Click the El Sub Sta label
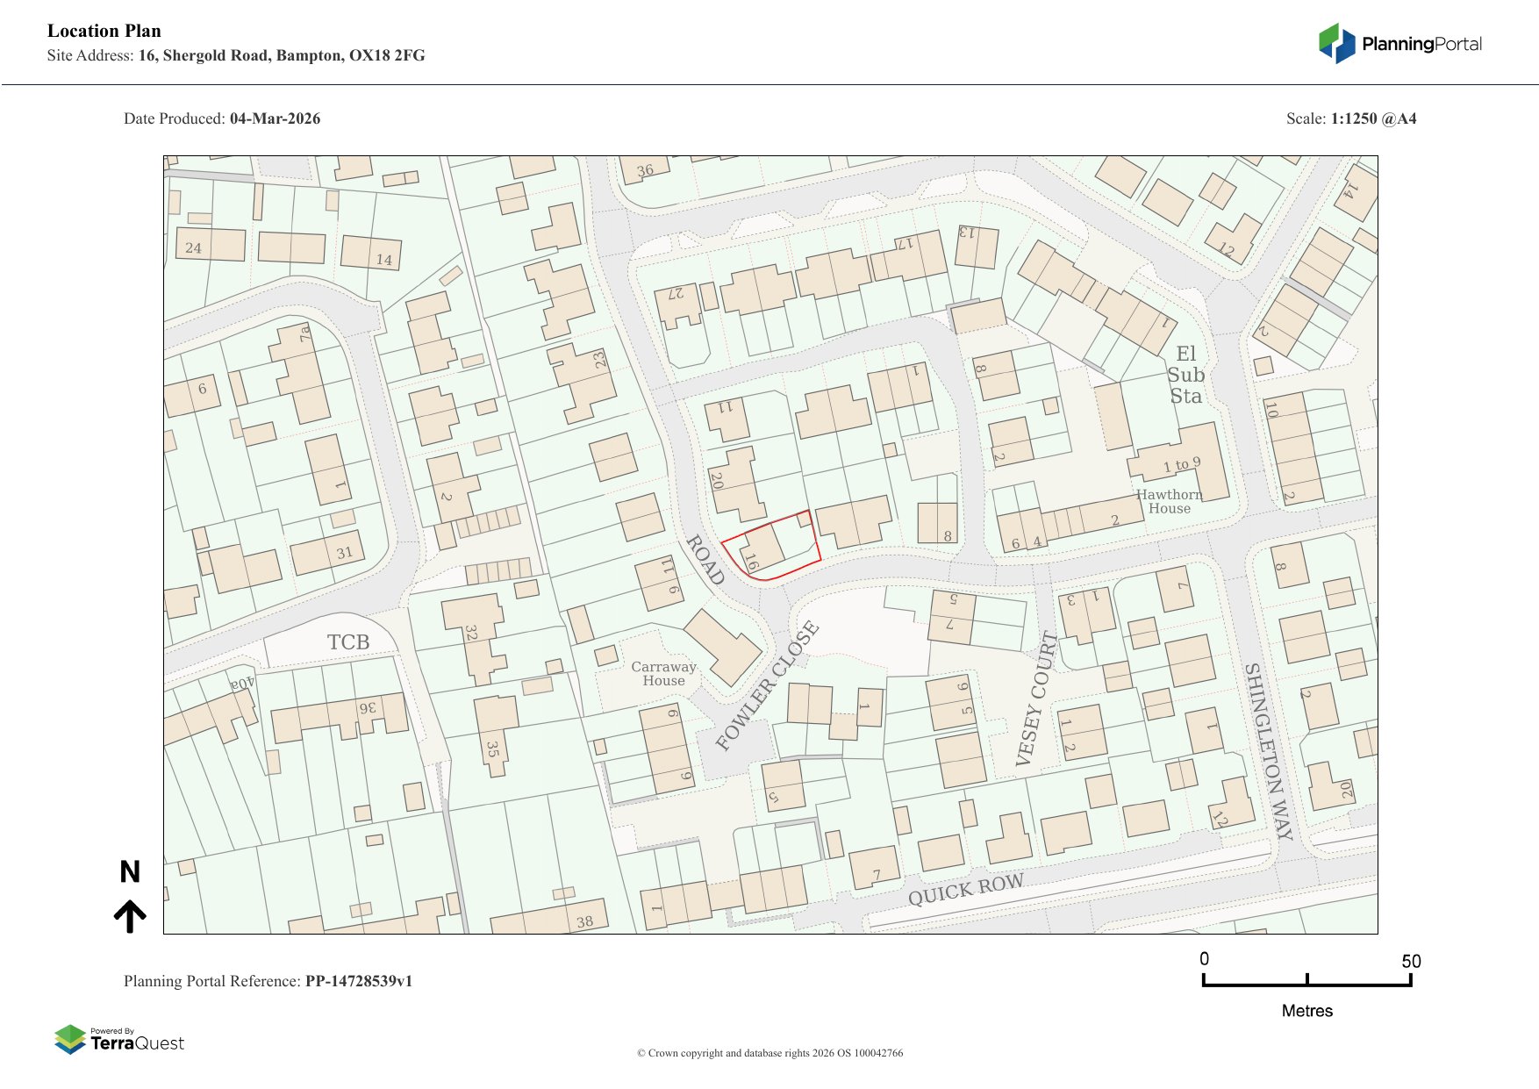 (x=1185, y=375)
